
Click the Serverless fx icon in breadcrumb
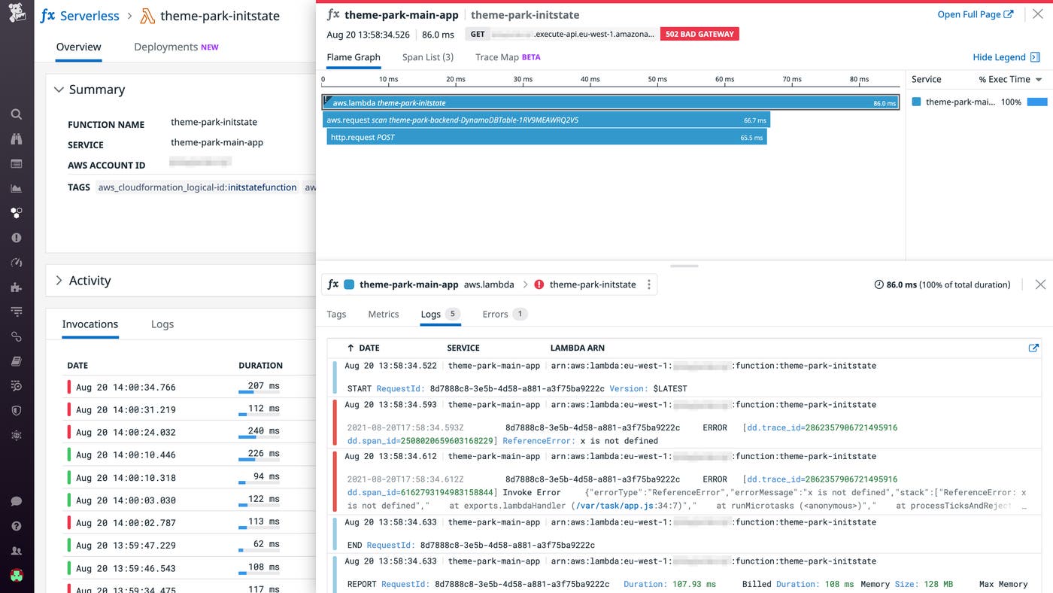[47, 16]
